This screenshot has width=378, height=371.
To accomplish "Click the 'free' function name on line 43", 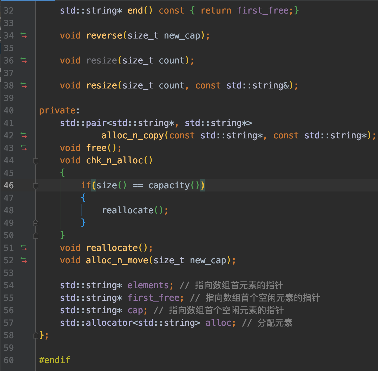I will click(x=96, y=148).
